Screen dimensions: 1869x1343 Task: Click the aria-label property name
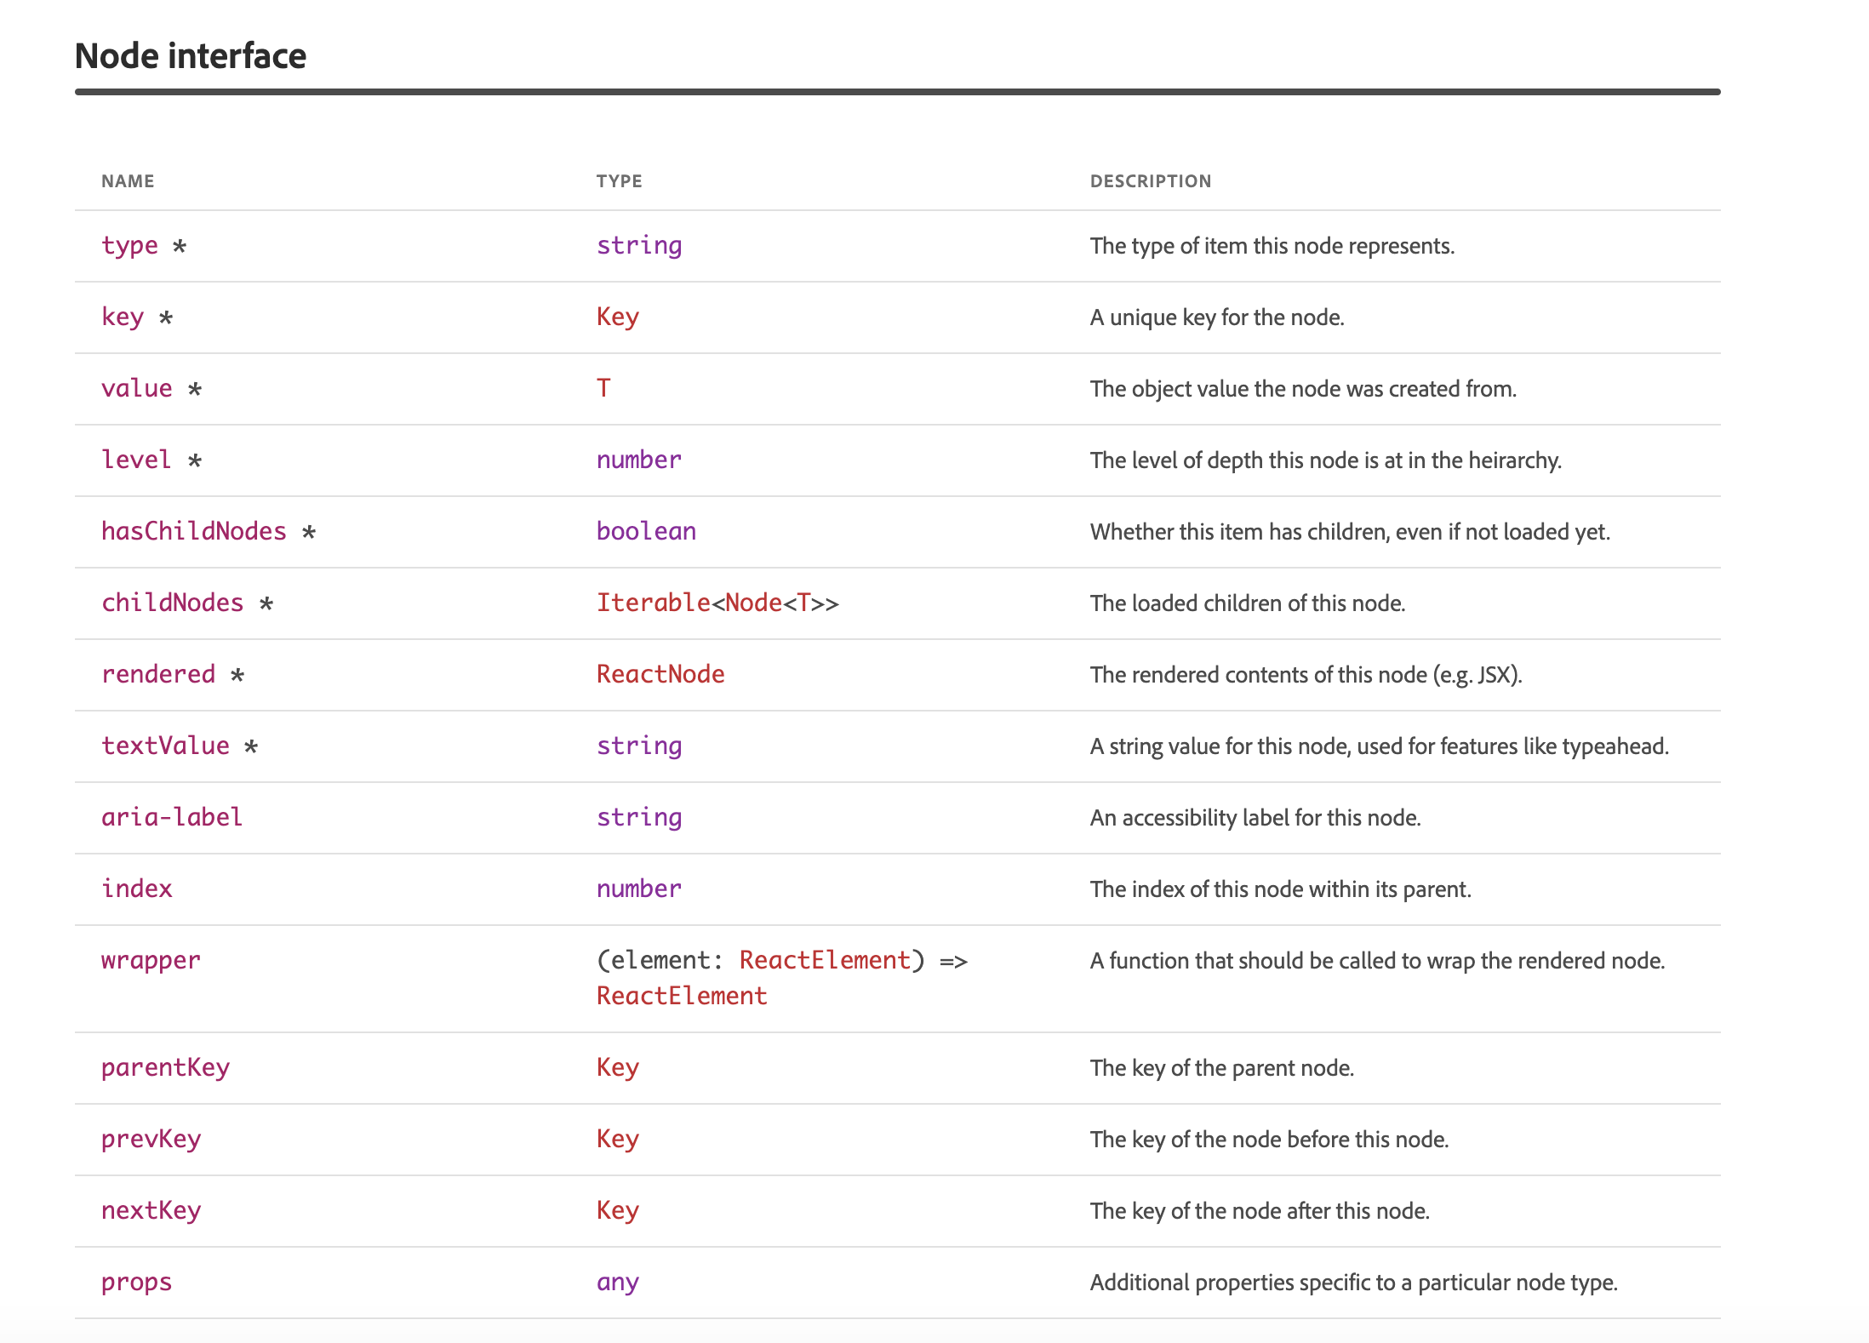[171, 817]
